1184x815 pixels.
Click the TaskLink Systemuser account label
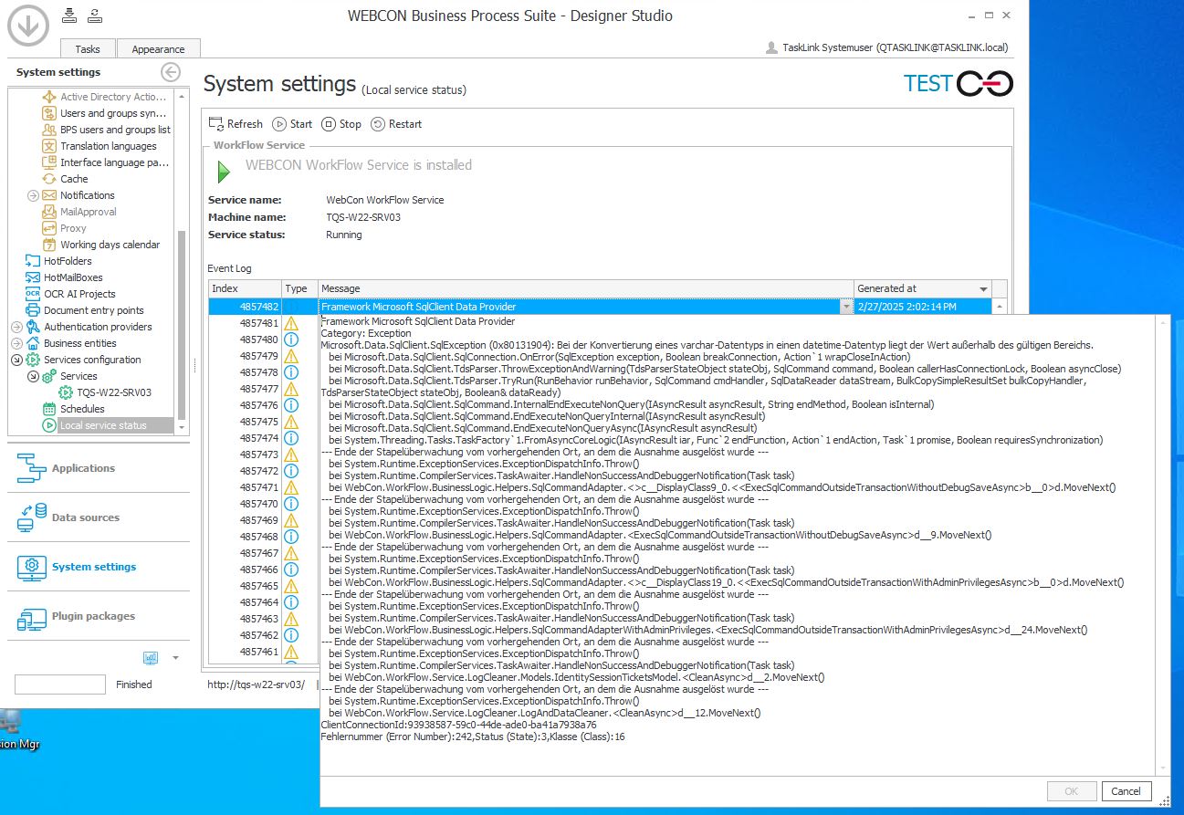[x=887, y=47]
